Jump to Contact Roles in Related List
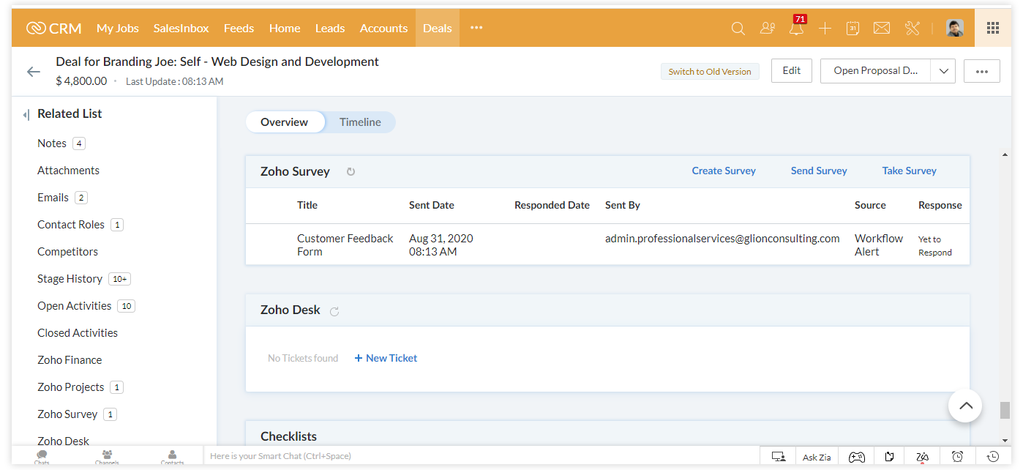 point(71,225)
